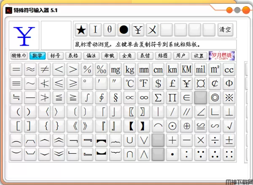Image resolution: width=253 pixels, height=185 pixels.
Task: Choose the summation Σ symbol
Action: pyautogui.click(x=159, y=98)
